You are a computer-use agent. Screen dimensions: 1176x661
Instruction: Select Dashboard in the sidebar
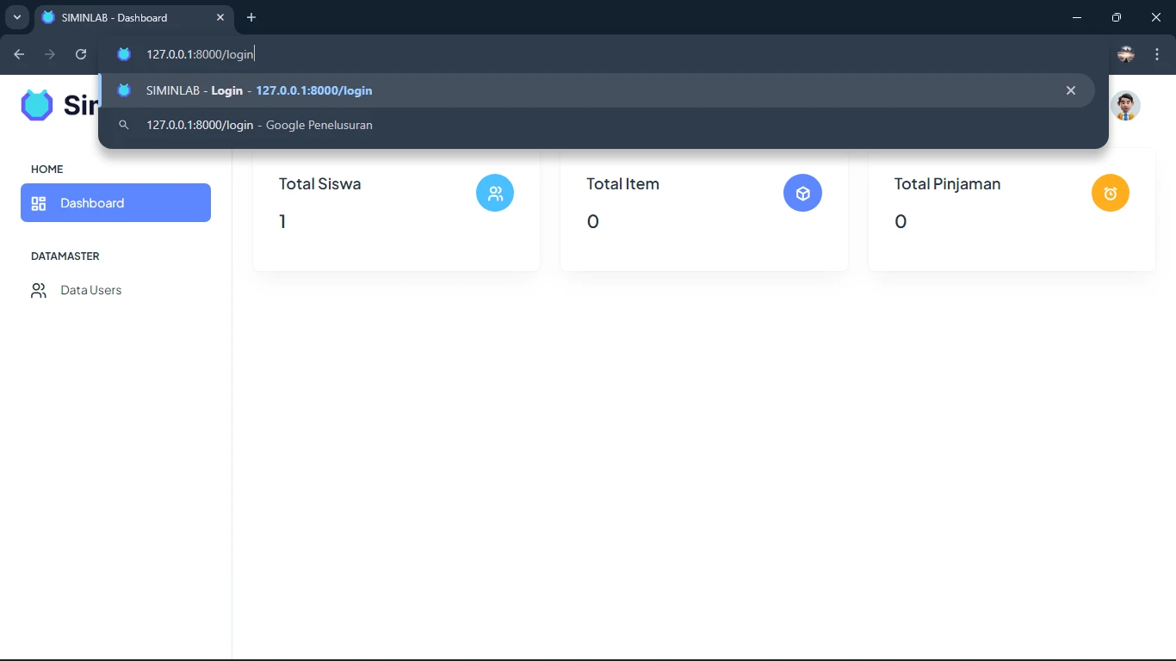point(115,203)
